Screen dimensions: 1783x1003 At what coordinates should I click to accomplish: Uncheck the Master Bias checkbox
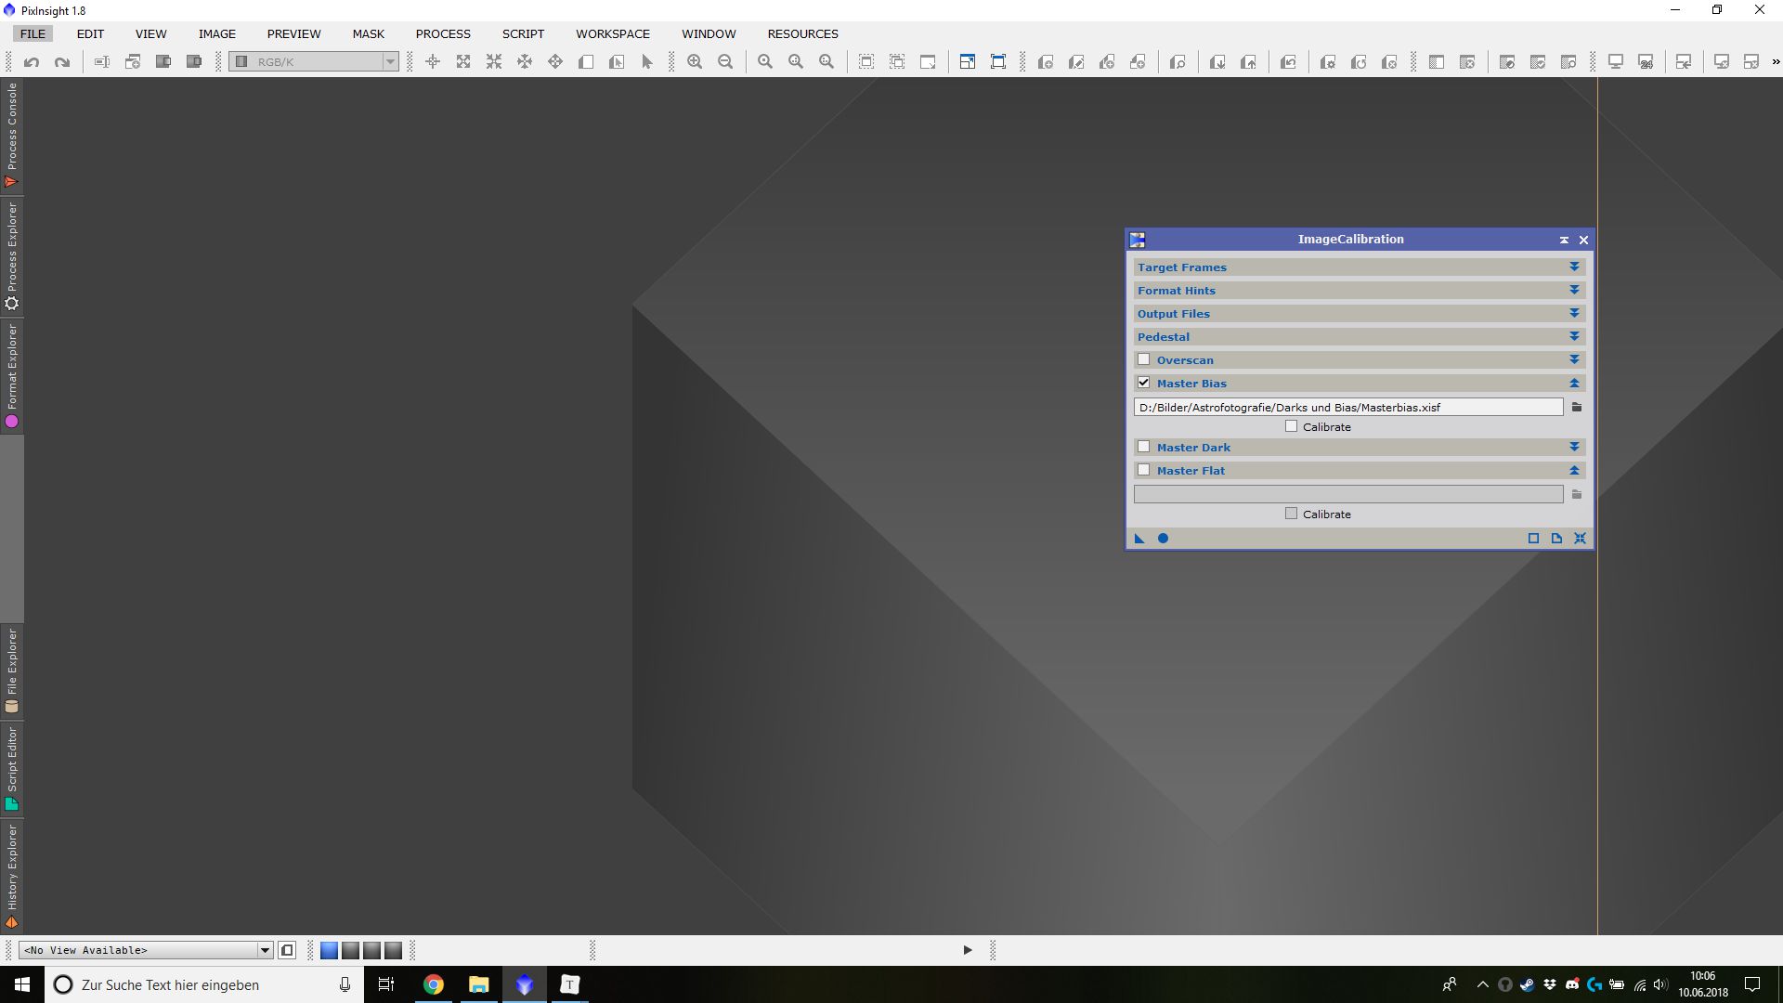[x=1144, y=383]
